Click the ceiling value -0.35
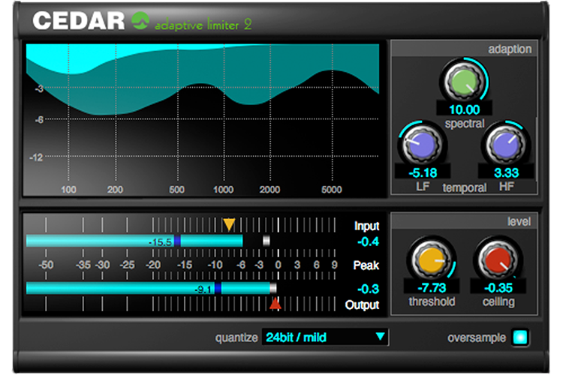The image size is (563, 375). tap(498, 288)
